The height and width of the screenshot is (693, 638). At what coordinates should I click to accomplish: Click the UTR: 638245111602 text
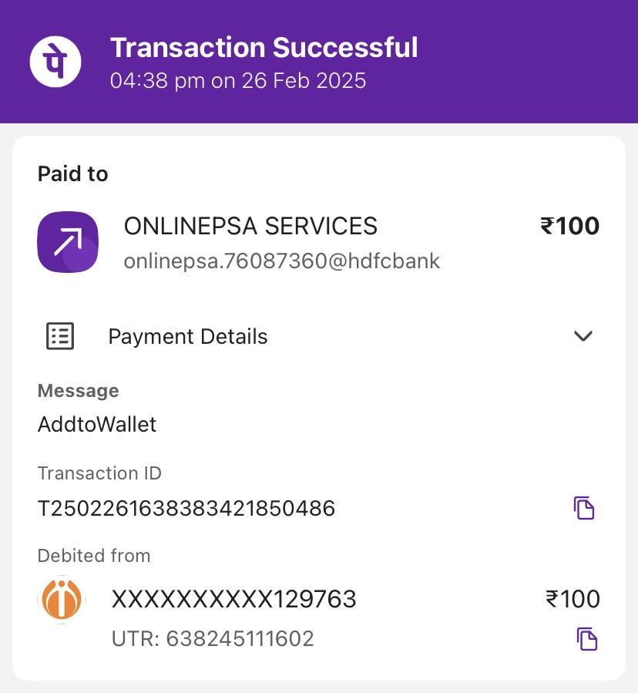pyautogui.click(x=213, y=639)
